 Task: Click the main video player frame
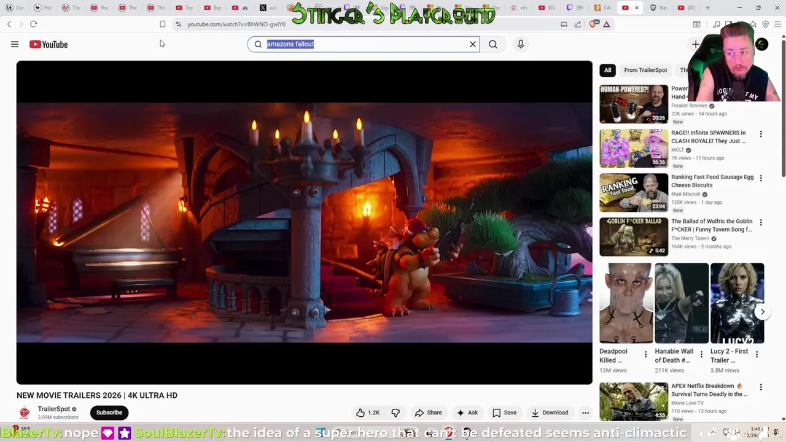click(x=305, y=222)
